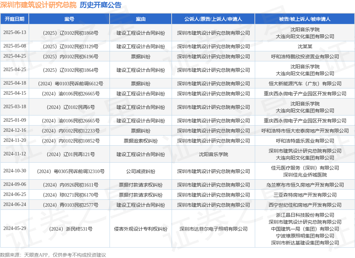Viewport: 355px width, 258px height.
Task: Click defendant 深圳市新达基建设集团有限公司
Action: [305, 243]
